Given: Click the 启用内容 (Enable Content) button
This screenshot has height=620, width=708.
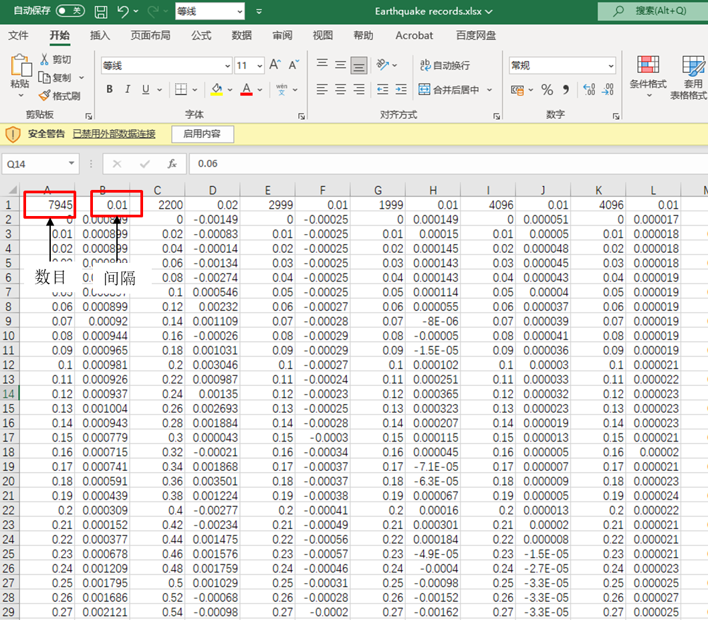Looking at the screenshot, I should click(203, 134).
